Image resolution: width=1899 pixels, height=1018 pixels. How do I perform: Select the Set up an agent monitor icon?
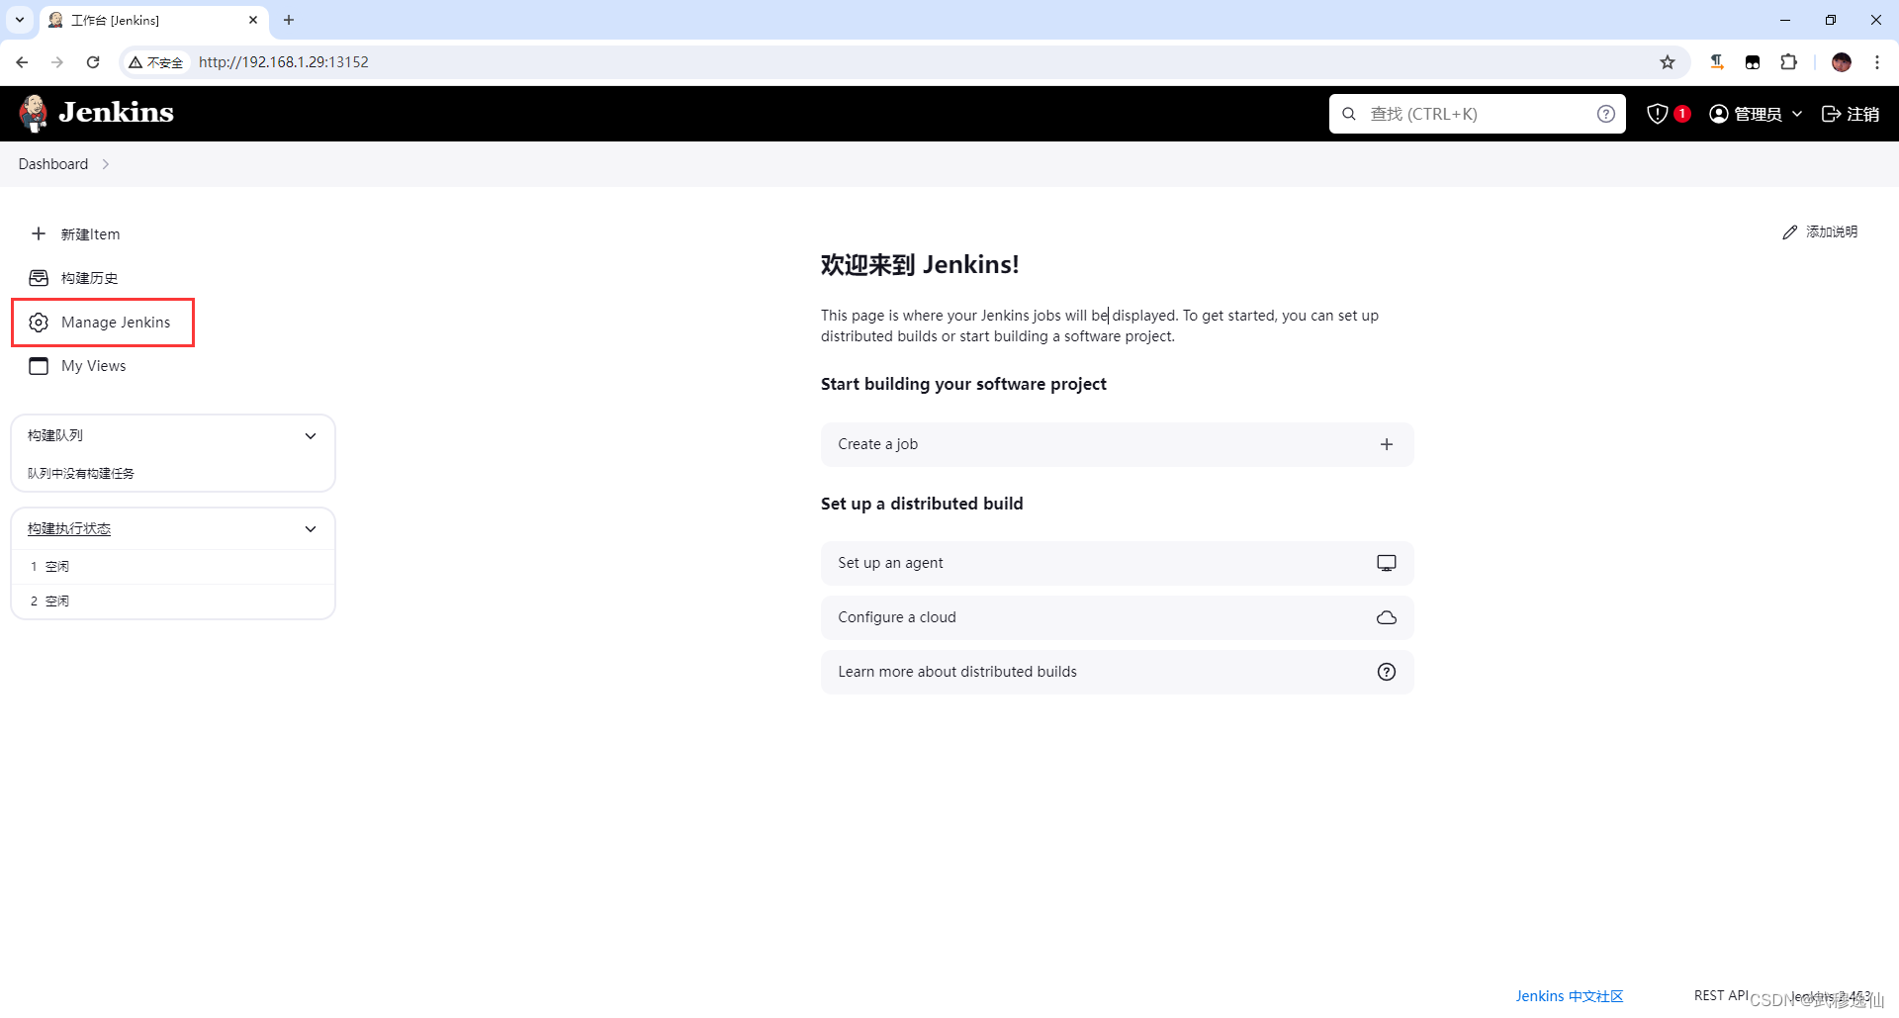point(1386,562)
